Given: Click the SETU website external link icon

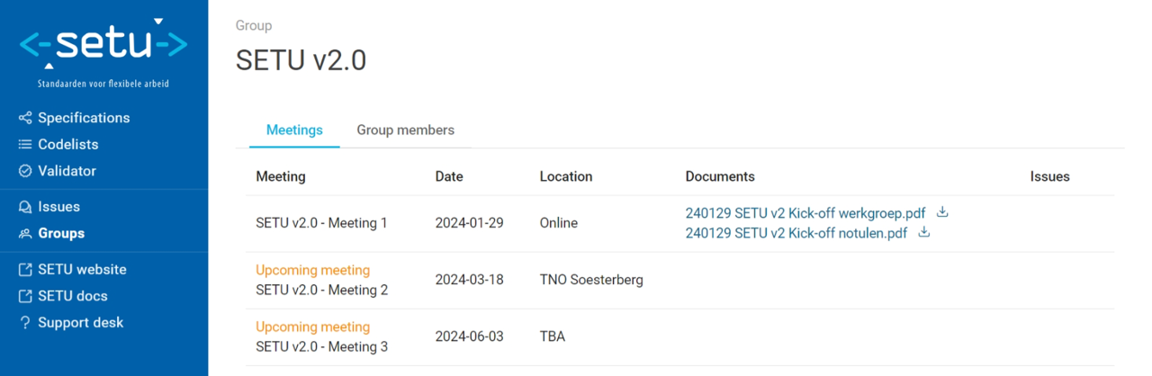Looking at the screenshot, I should pos(25,270).
